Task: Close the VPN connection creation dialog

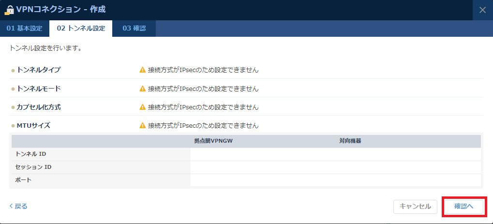Action: click(x=482, y=10)
